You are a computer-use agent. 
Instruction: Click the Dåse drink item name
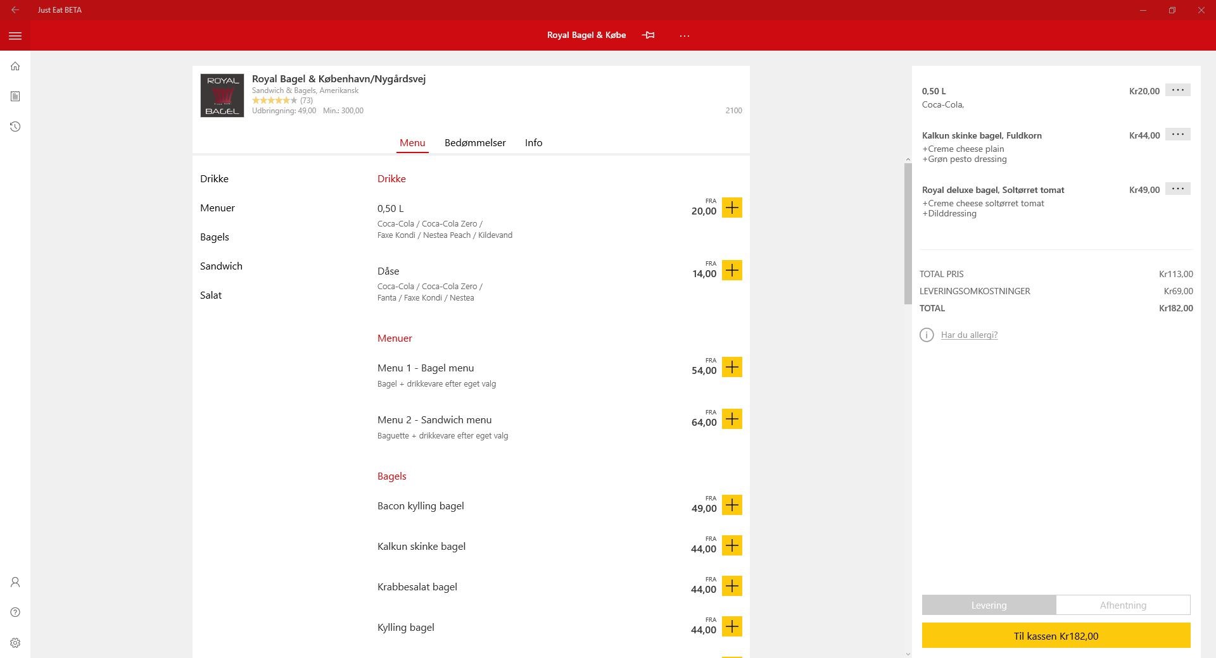[x=388, y=271]
